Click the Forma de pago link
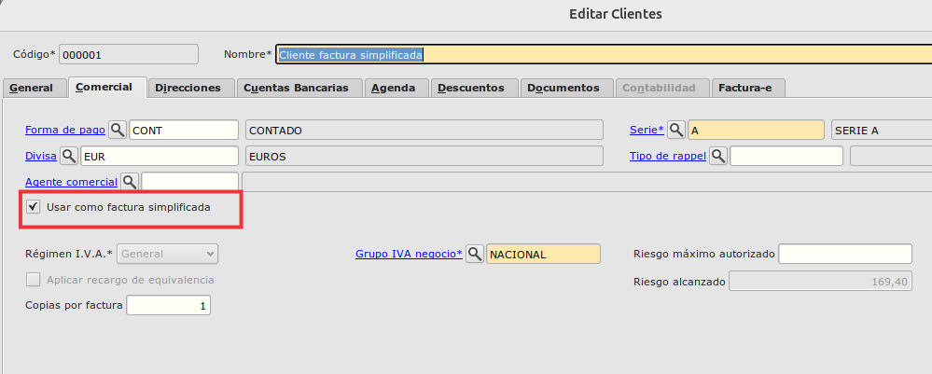 (x=65, y=130)
